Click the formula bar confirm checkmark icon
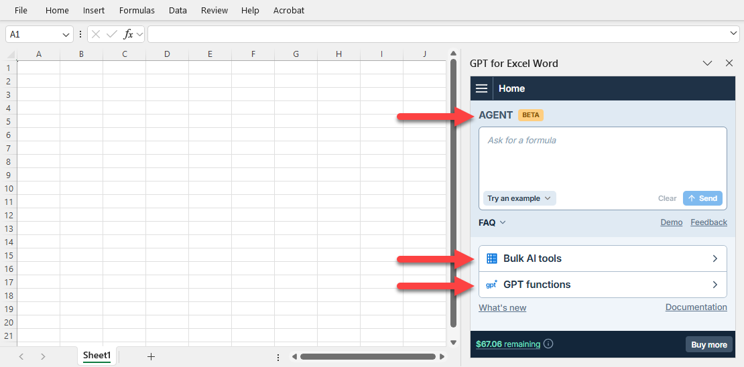Viewport: 744px width, 367px height. coord(112,34)
